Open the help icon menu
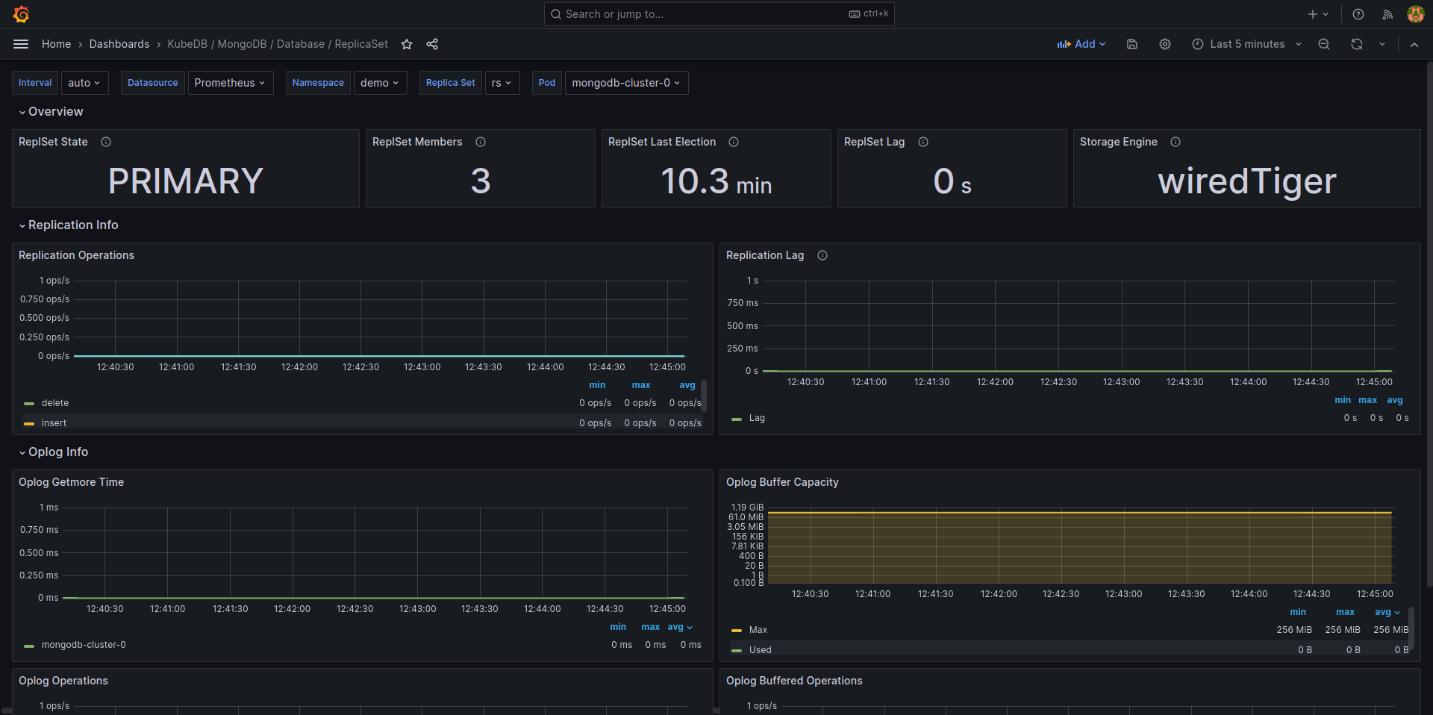1433x715 pixels. [1358, 14]
